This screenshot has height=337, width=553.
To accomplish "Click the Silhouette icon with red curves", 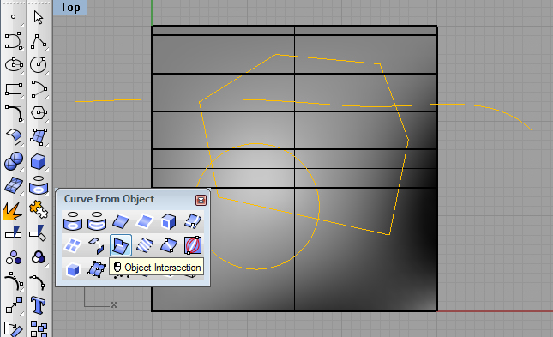I will pos(193,245).
